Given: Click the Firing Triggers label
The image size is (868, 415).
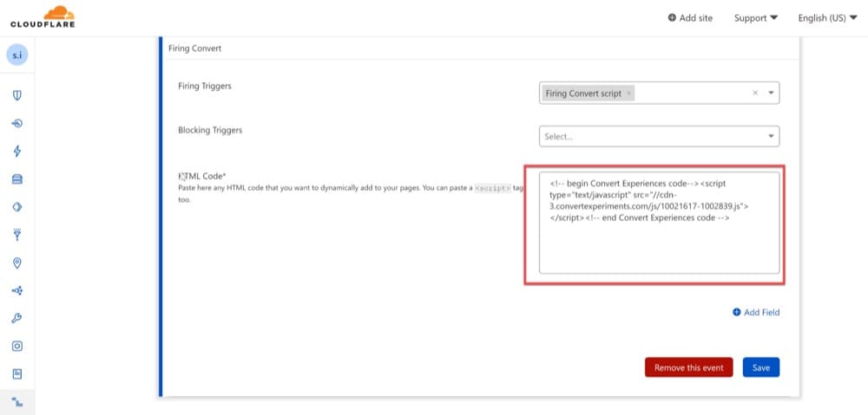Looking at the screenshot, I should point(205,86).
